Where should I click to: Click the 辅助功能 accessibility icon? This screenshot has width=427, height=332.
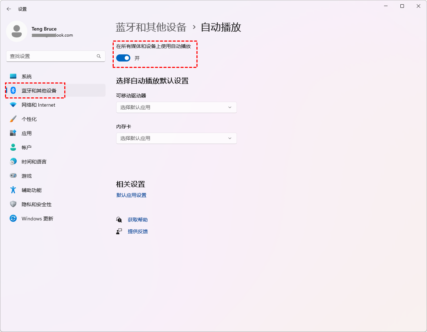13,190
